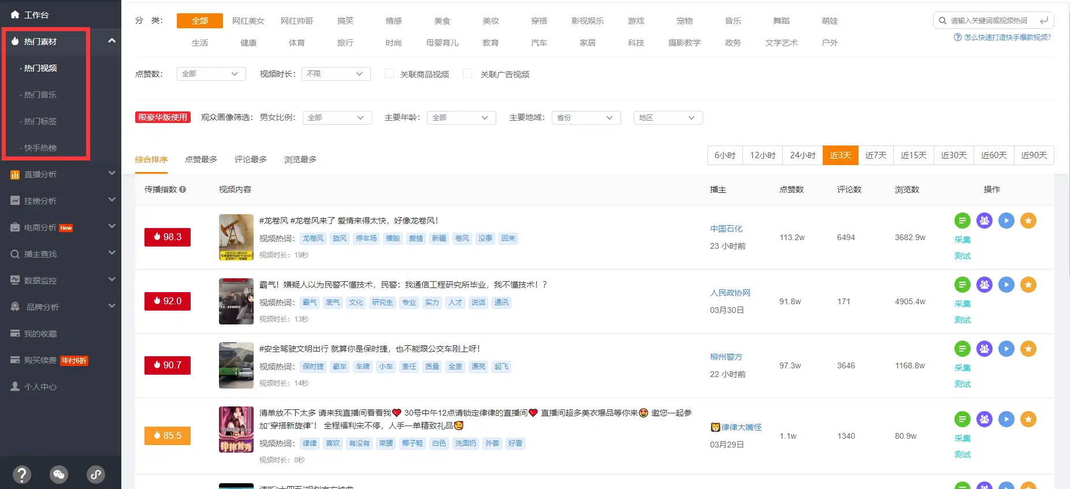Viewport: 1070px width, 489px height.
Task: Play the video in the 中国石化 row
Action: (x=1006, y=221)
